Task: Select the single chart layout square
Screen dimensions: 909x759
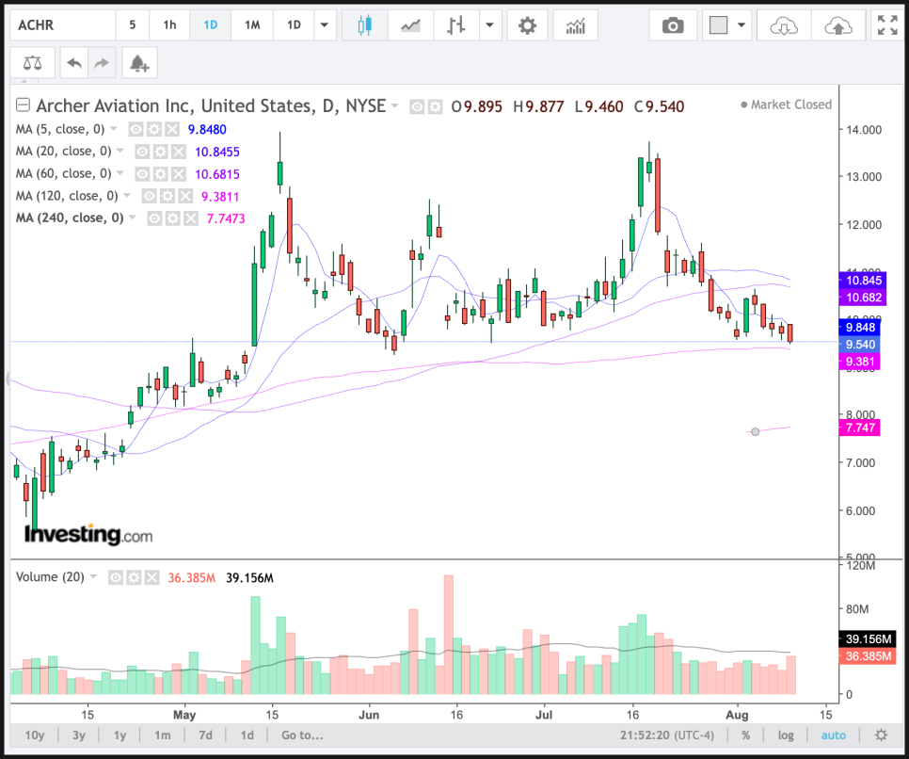Action: pos(718,24)
